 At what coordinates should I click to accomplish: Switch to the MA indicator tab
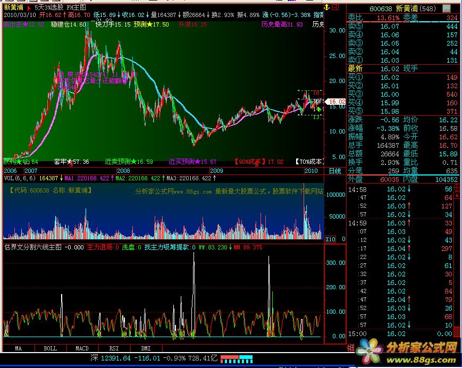coord(18,348)
